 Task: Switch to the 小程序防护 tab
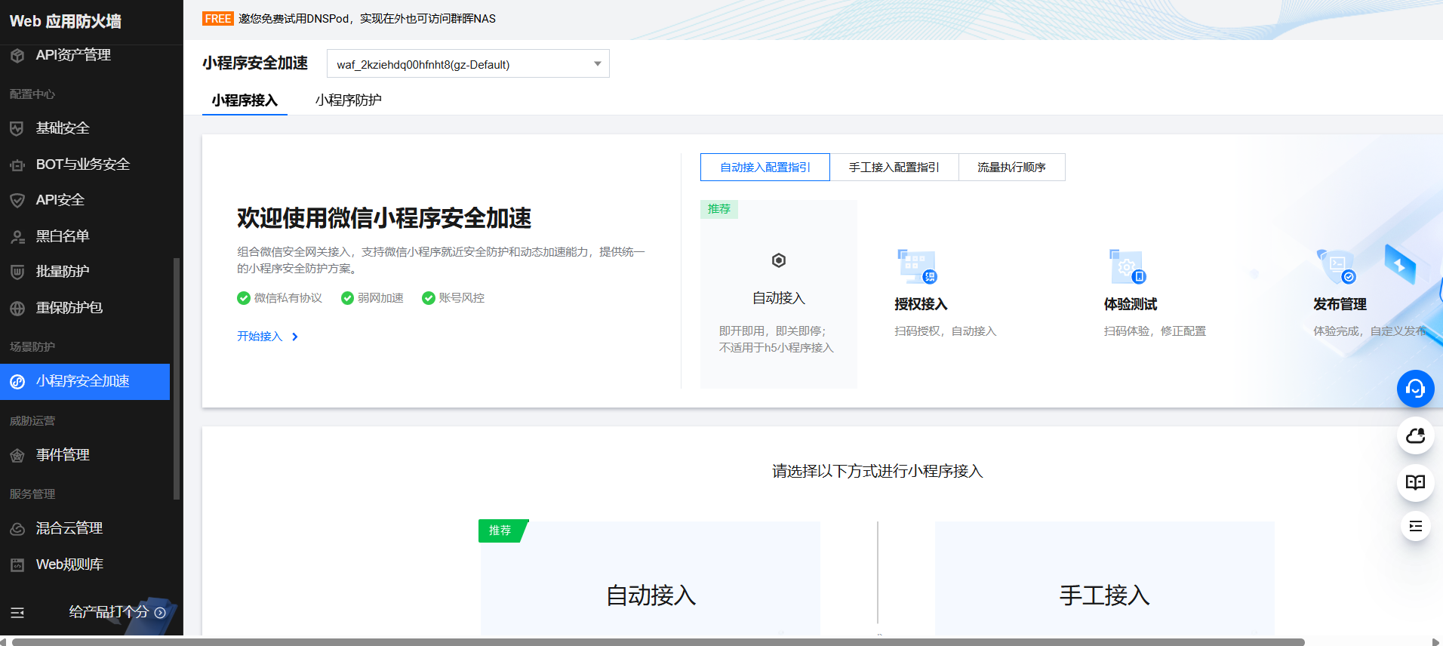pos(349,100)
